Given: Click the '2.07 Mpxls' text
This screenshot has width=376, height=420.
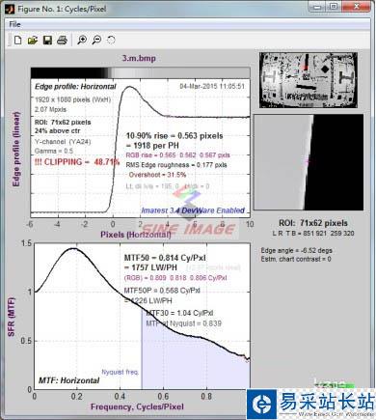Looking at the screenshot, I should (x=50, y=109).
